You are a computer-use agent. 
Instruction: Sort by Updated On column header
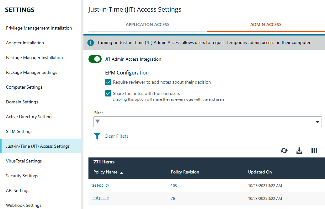click(x=260, y=172)
